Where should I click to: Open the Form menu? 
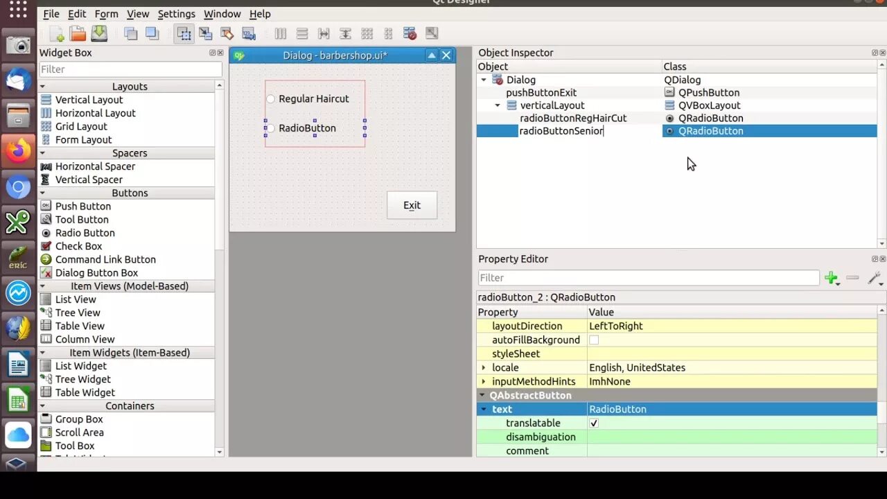click(x=106, y=14)
